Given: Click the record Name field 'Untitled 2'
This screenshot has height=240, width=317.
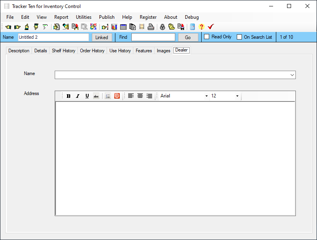Looking at the screenshot, I should coord(53,37).
